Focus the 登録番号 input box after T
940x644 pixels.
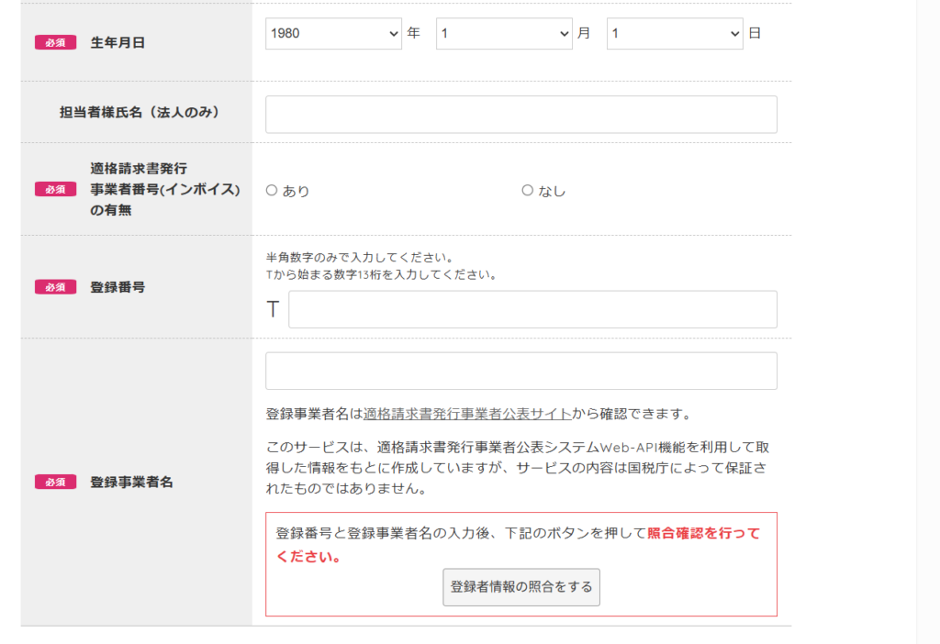point(532,310)
